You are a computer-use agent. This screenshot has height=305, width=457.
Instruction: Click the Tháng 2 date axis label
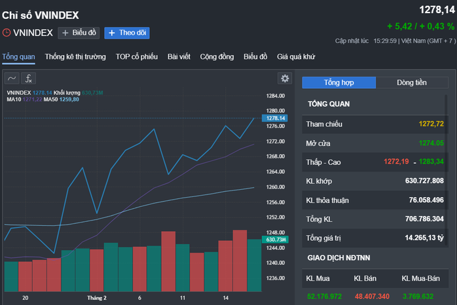pos(97,298)
